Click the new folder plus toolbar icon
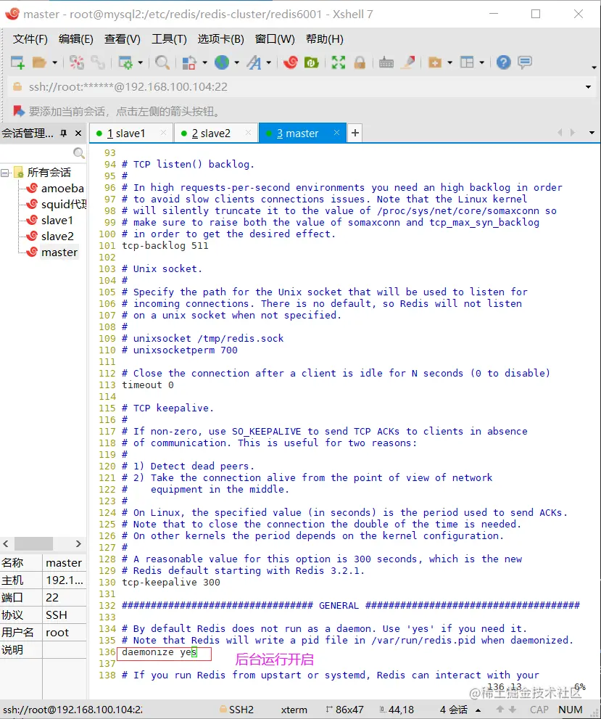The width and height of the screenshot is (601, 719). (435, 62)
